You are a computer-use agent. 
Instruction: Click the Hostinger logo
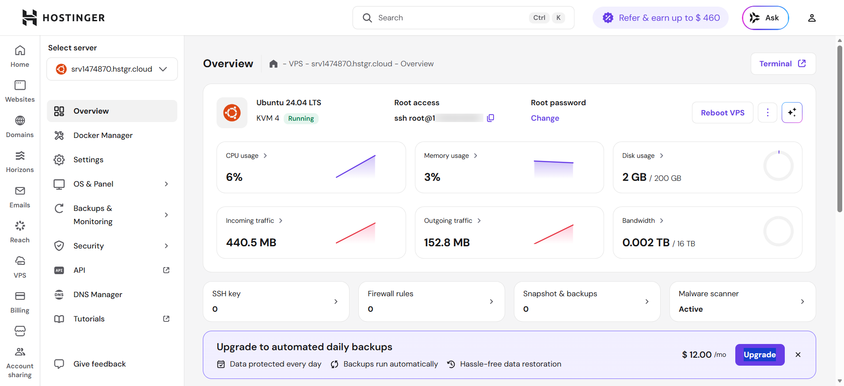(63, 18)
